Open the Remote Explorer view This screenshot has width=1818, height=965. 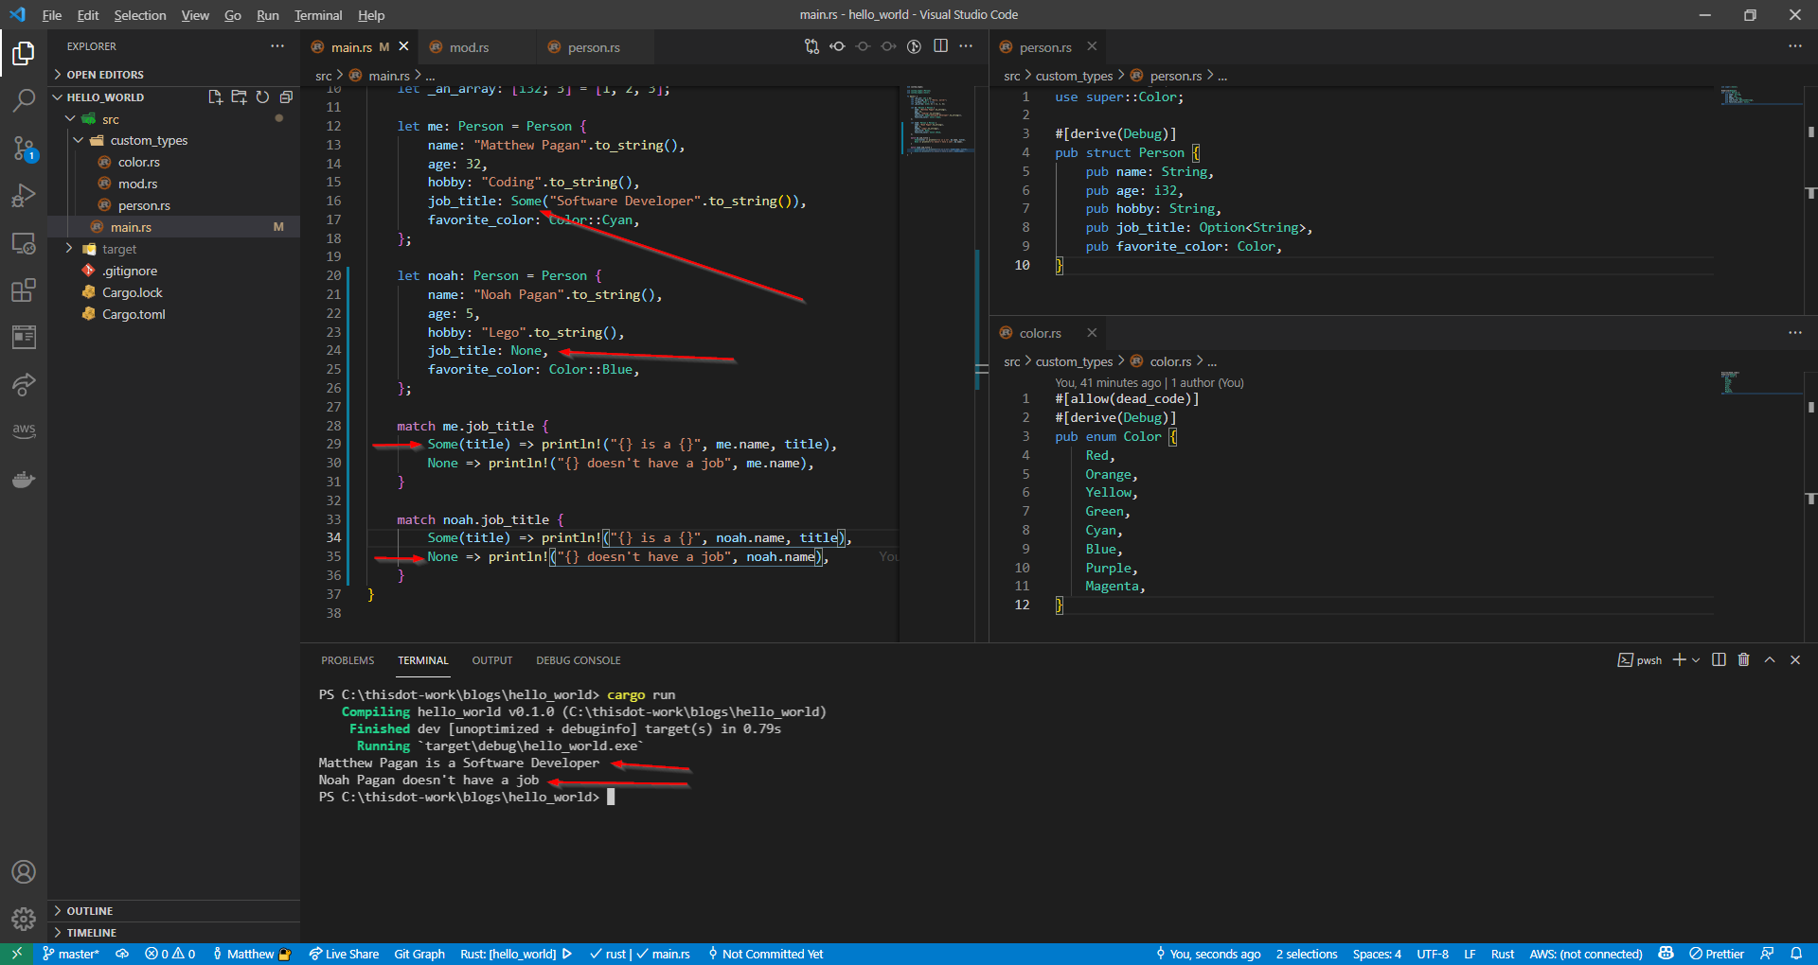(x=24, y=243)
